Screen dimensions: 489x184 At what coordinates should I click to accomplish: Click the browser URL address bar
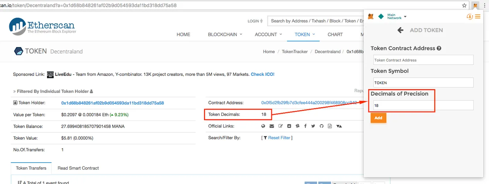click(229, 5)
